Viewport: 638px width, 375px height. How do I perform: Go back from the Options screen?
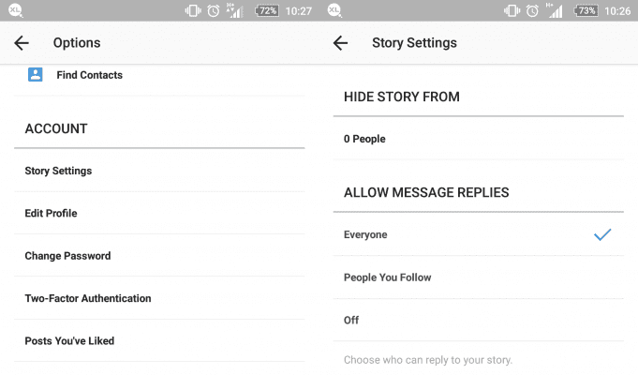(x=22, y=43)
